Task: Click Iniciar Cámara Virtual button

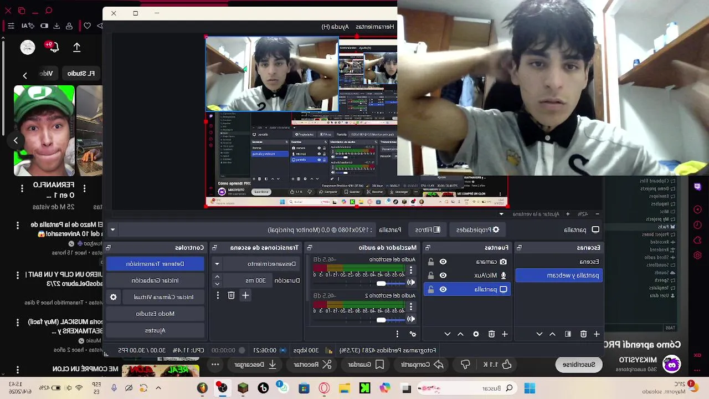Action: click(163, 297)
